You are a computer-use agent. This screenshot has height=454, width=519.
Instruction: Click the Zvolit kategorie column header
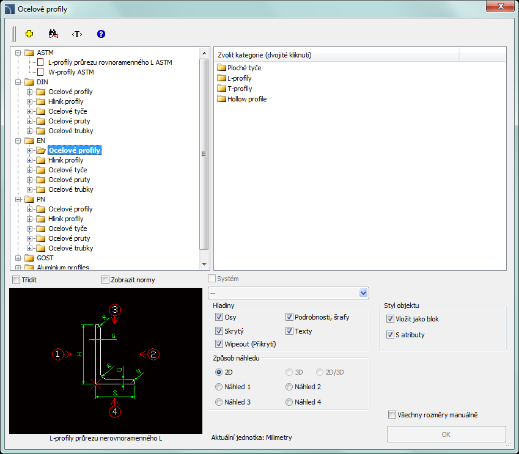[x=336, y=55]
